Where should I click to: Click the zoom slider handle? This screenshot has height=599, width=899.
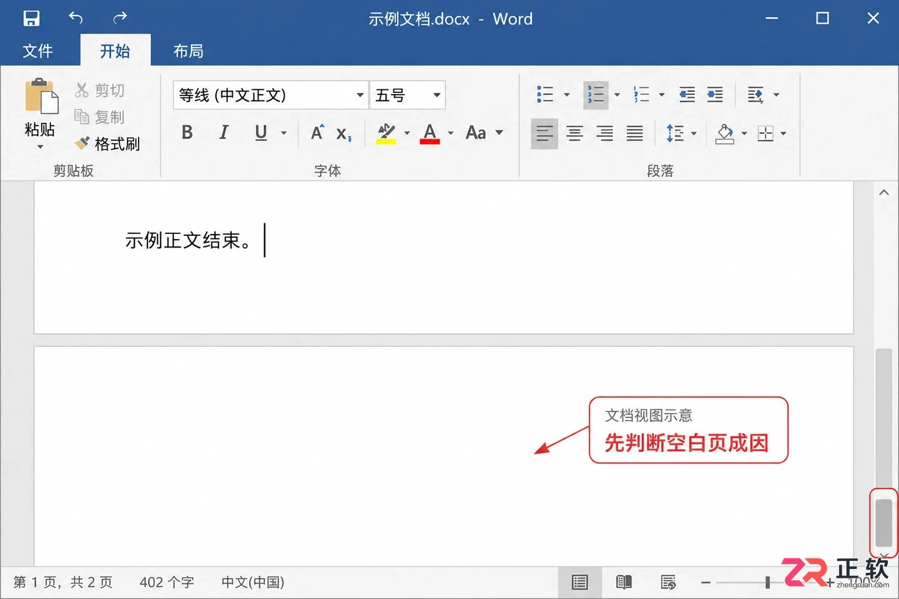[767, 583]
